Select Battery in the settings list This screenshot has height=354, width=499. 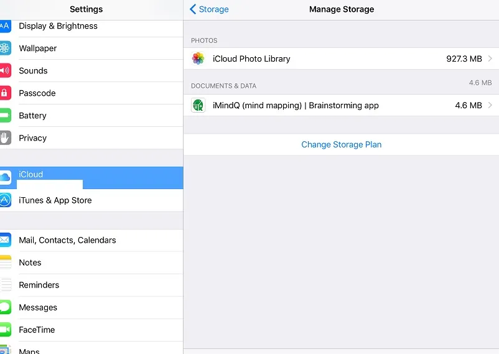point(32,116)
